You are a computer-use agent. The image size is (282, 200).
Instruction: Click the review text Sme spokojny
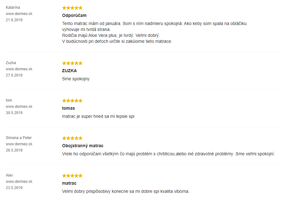pyautogui.click(x=76, y=79)
